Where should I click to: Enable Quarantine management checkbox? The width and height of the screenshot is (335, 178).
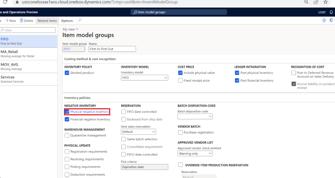click(67, 135)
